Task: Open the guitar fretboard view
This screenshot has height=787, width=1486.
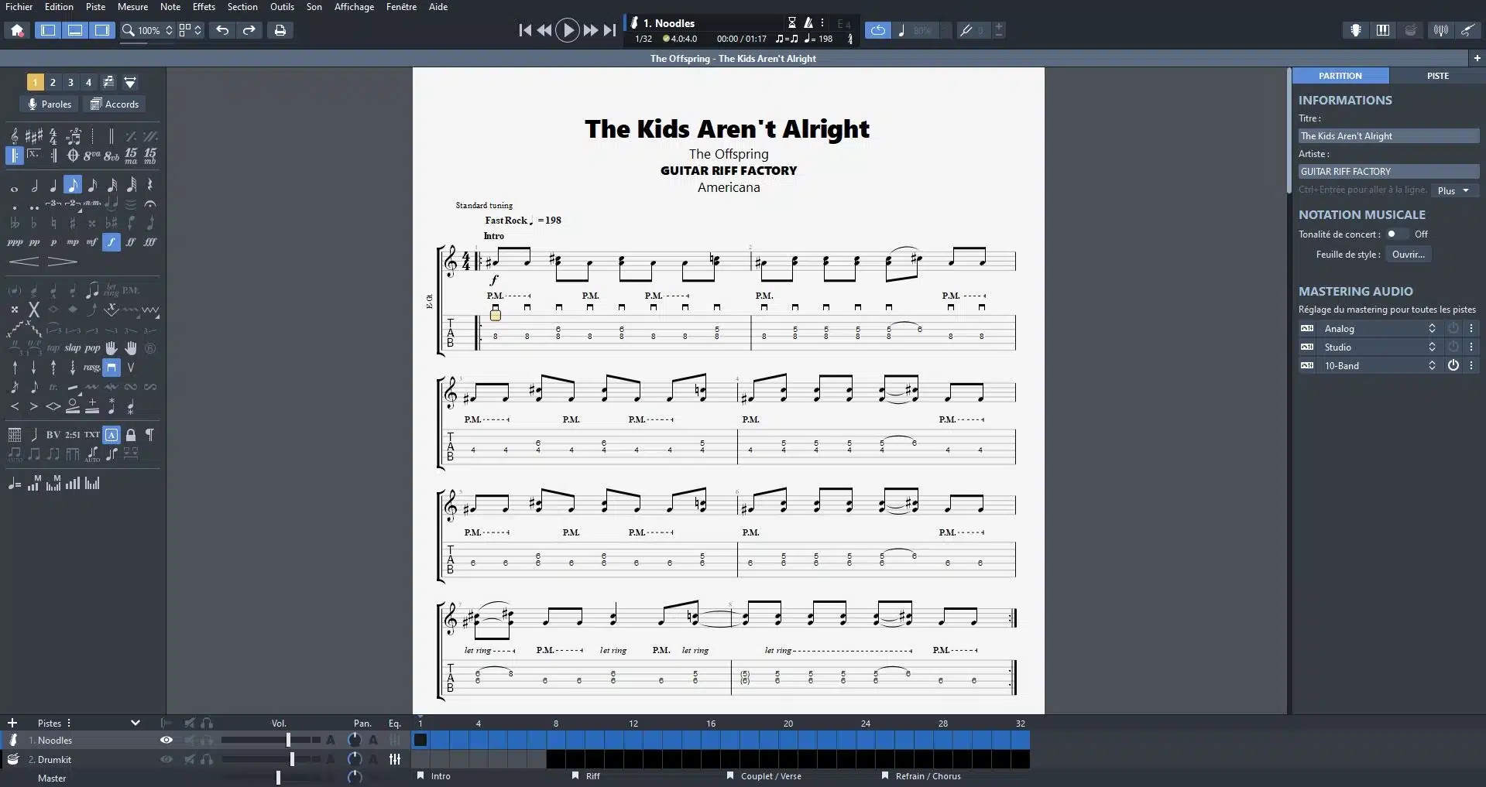Action: click(1356, 30)
